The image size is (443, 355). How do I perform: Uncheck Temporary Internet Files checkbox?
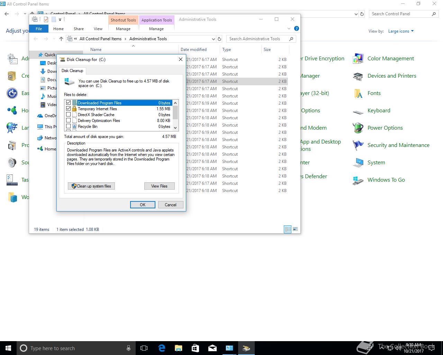[x=68, y=109]
